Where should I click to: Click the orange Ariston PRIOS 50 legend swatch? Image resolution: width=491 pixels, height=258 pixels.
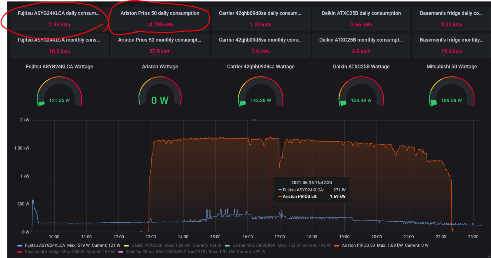click(337, 246)
